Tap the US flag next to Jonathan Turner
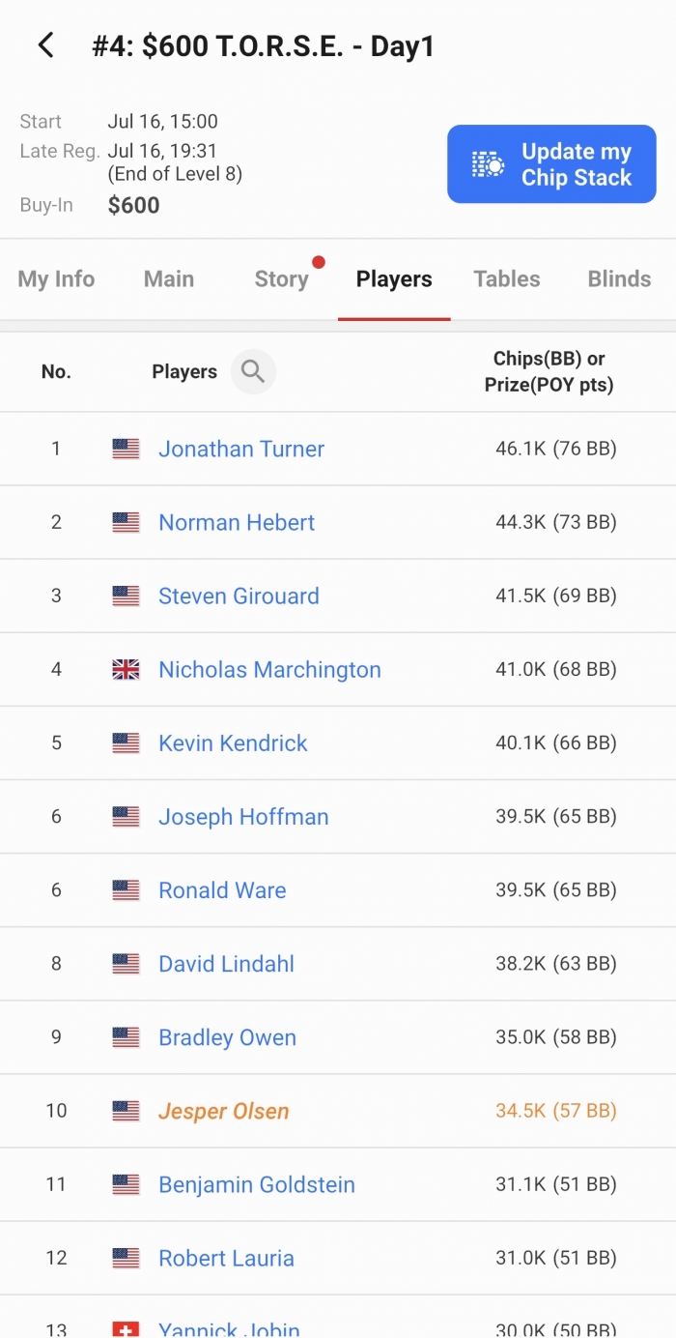The width and height of the screenshot is (676, 1338). tap(126, 449)
